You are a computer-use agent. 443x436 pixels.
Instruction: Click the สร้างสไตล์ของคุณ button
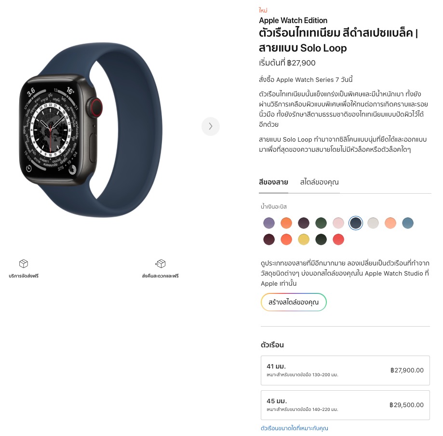[294, 302]
